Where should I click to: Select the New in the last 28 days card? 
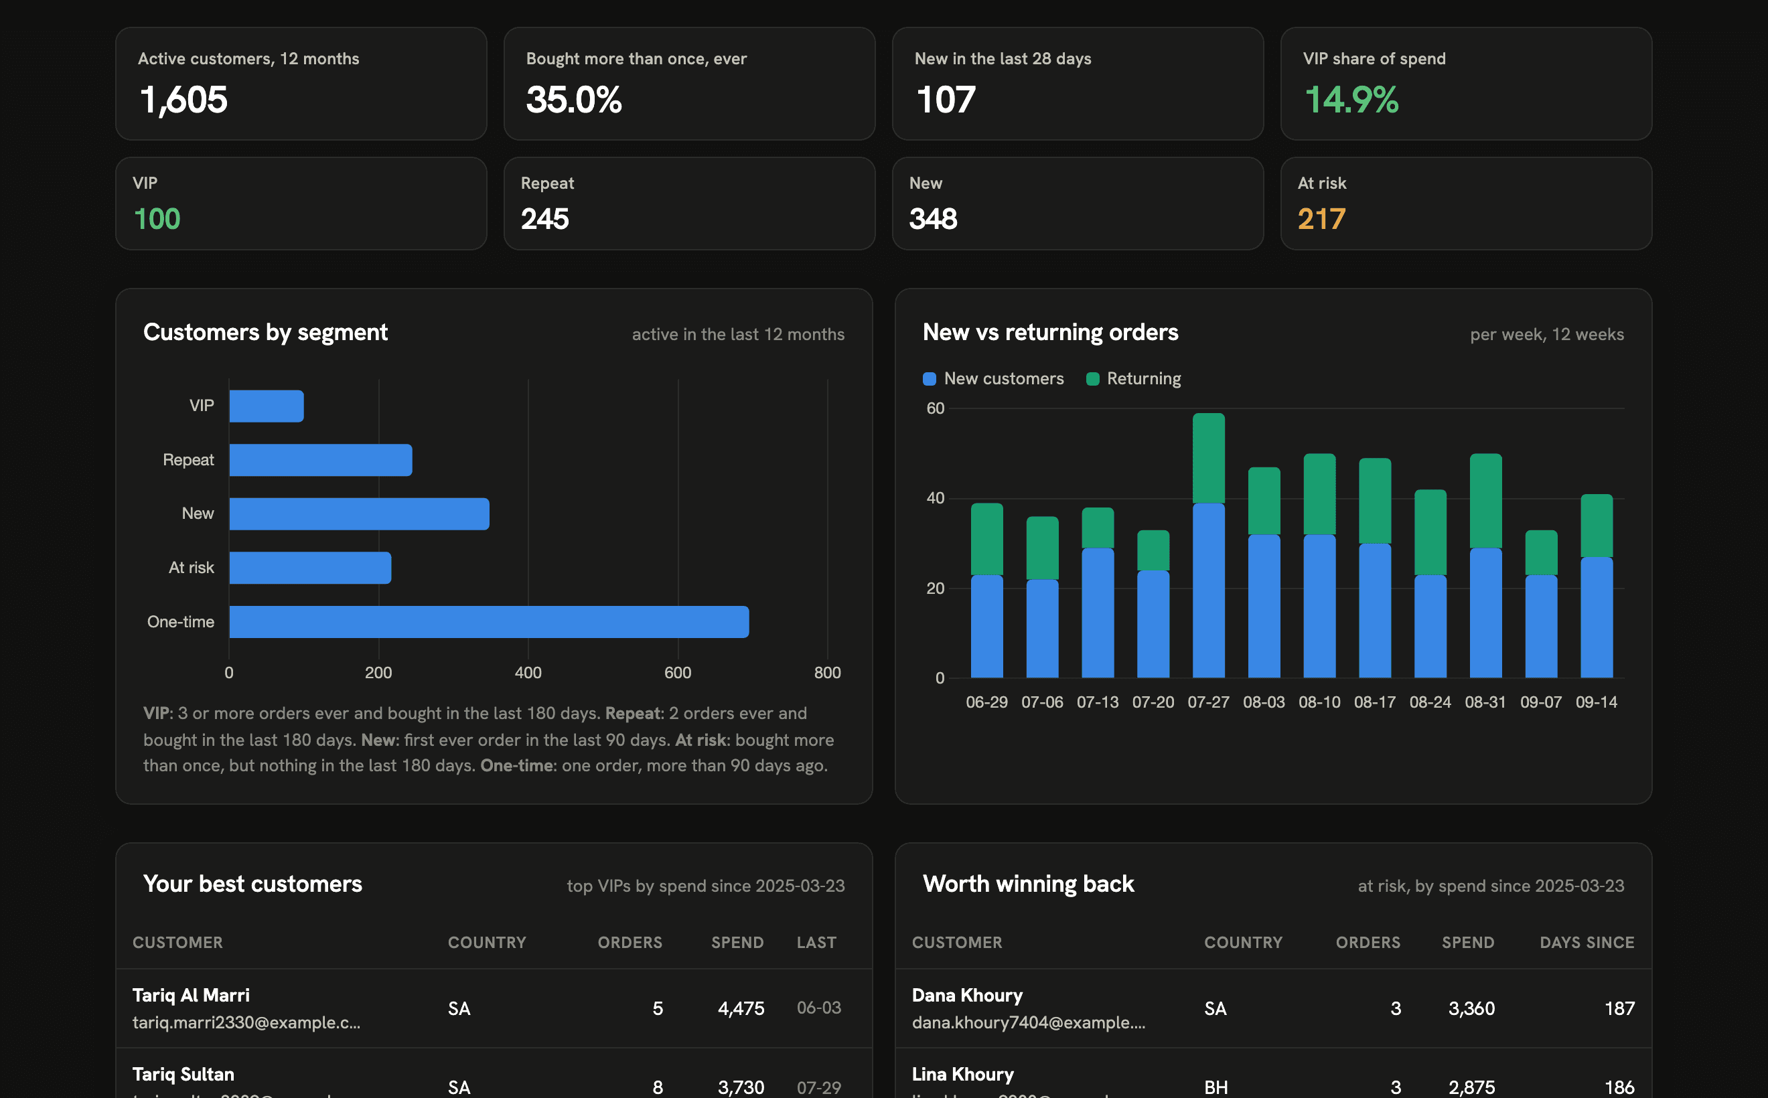[1078, 84]
